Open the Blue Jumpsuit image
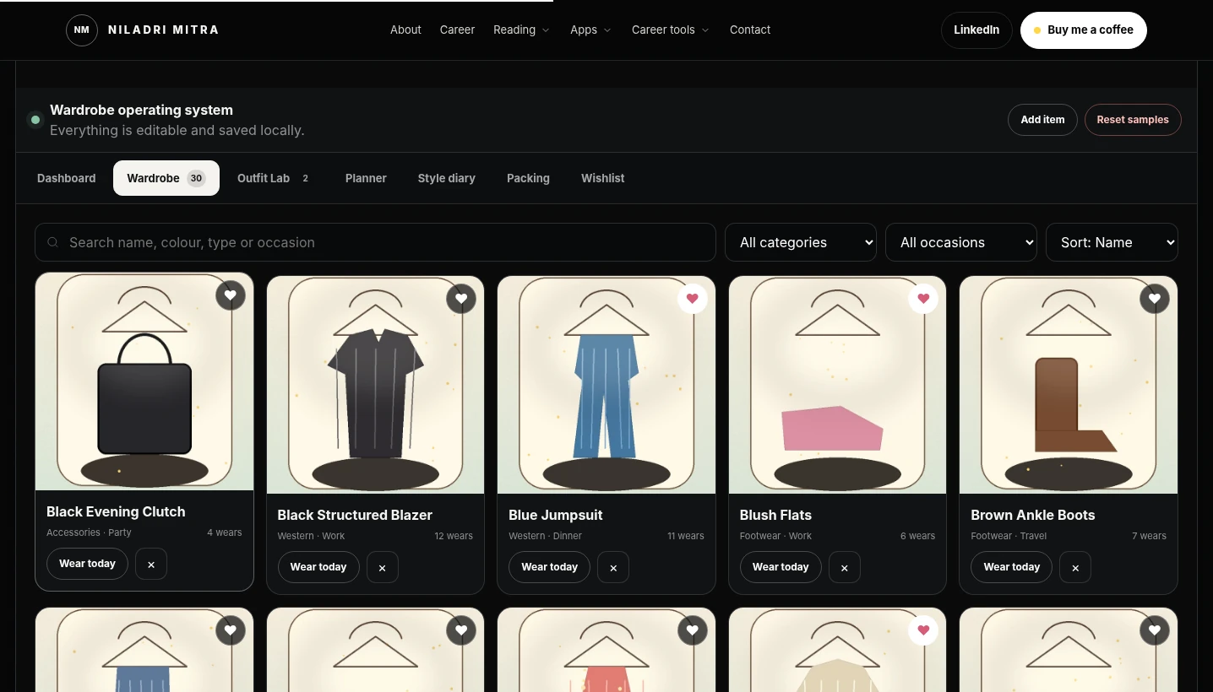 [x=606, y=385]
